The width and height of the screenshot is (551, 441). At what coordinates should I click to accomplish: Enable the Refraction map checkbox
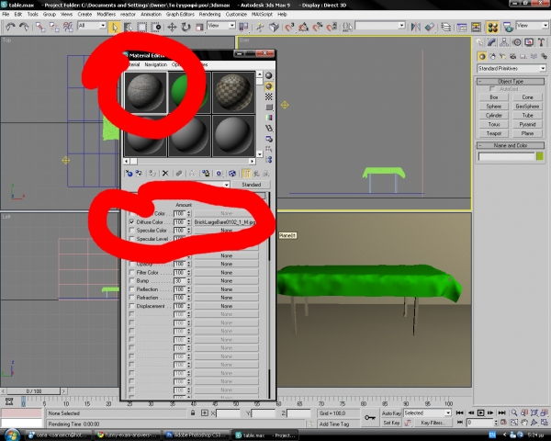(x=131, y=298)
